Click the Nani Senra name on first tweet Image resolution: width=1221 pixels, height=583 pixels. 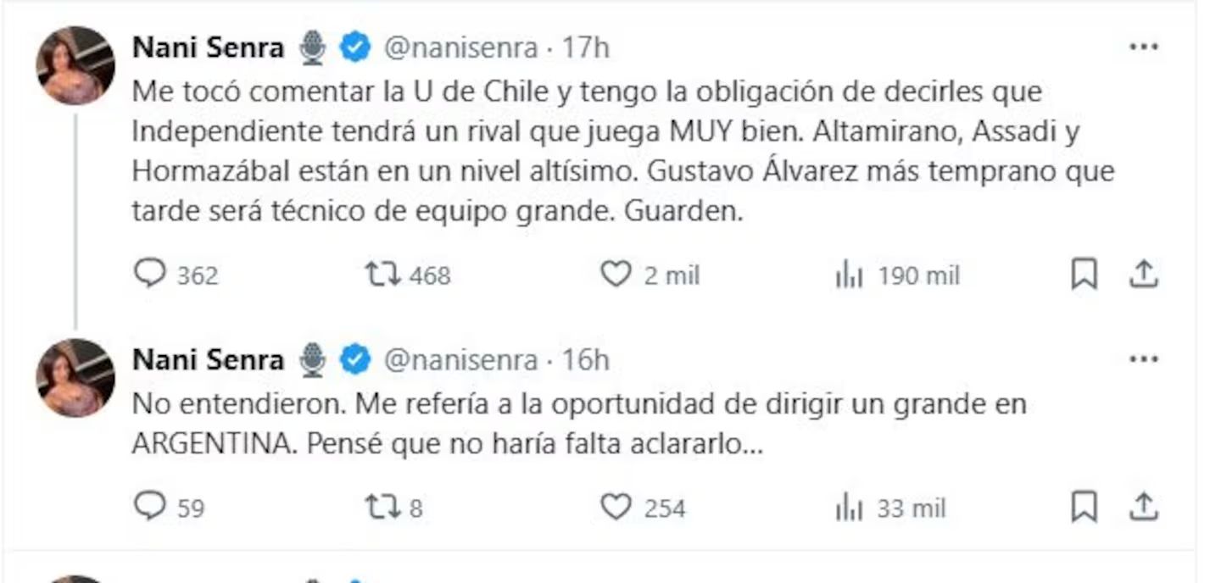pyautogui.click(x=208, y=48)
